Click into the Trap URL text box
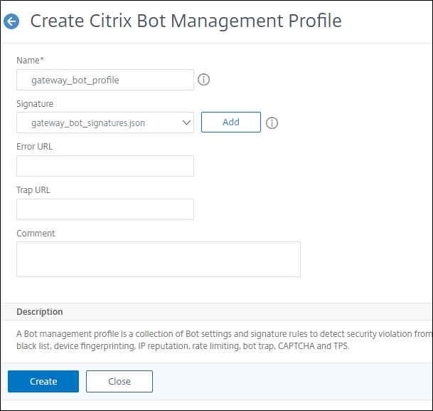Screen dimensions: 433x411 tap(105, 209)
